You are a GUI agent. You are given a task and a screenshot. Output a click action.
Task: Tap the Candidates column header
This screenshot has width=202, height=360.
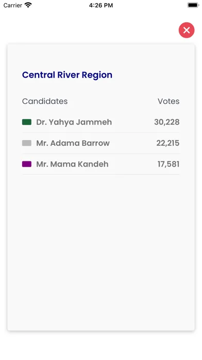point(45,101)
